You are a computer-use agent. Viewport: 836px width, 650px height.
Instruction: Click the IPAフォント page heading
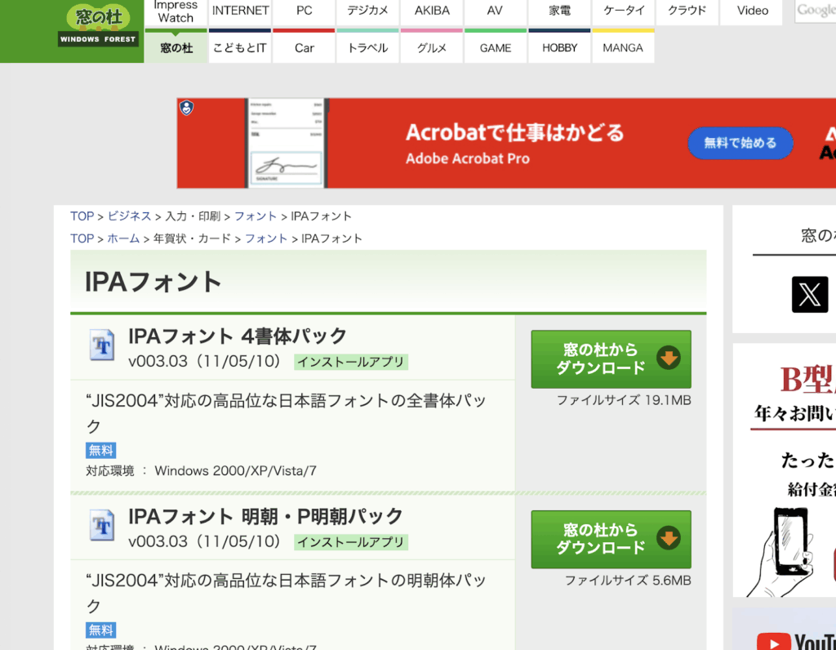click(x=153, y=282)
